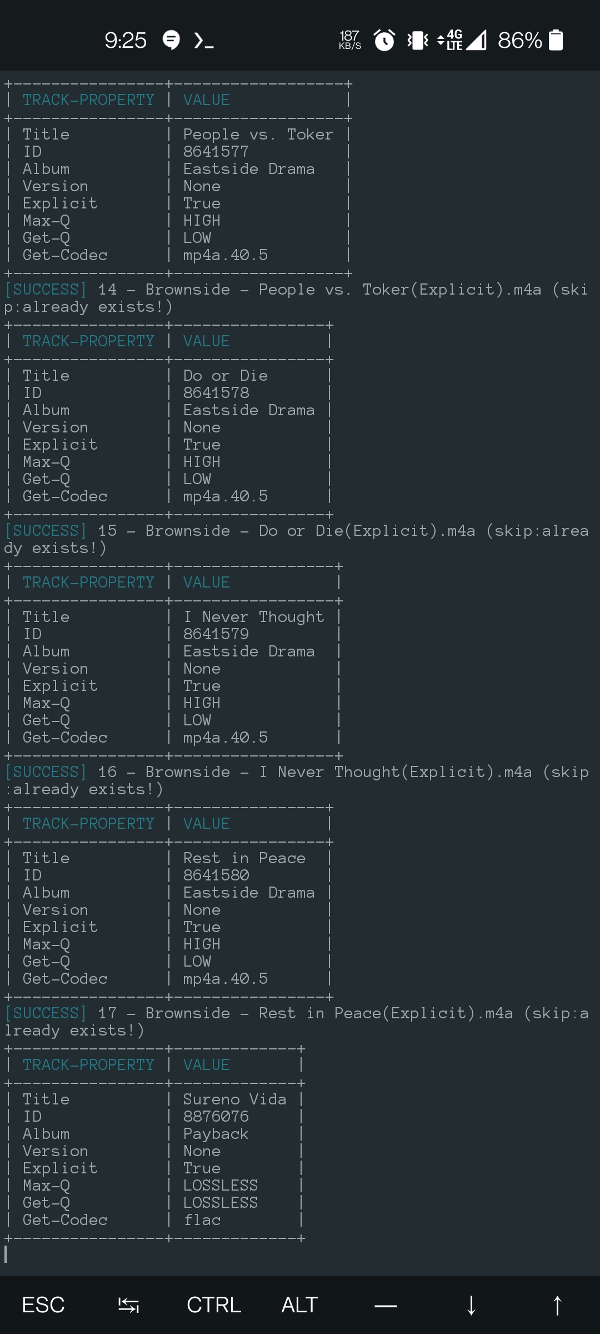This screenshot has height=1334, width=600.
Task: Select the track ID 8876076 value
Action: point(217,1116)
